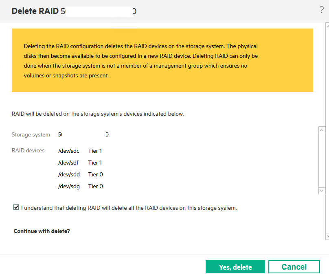
Task: Click the /dev/sdc RAID device entry
Action: [x=69, y=151]
